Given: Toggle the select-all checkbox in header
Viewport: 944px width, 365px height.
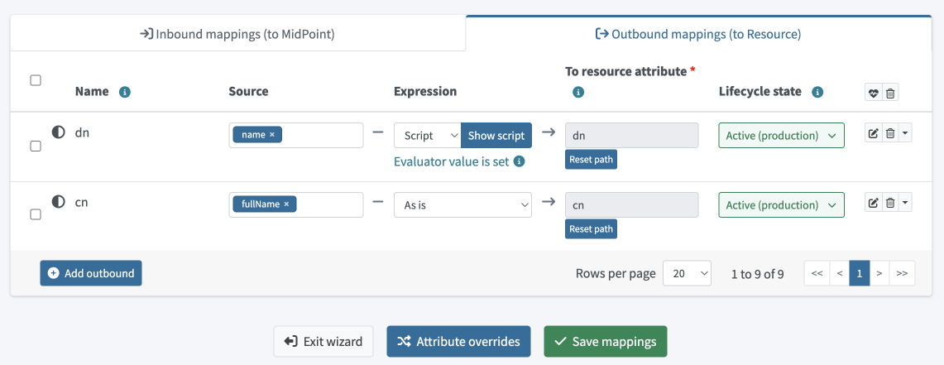Looking at the screenshot, I should (36, 80).
